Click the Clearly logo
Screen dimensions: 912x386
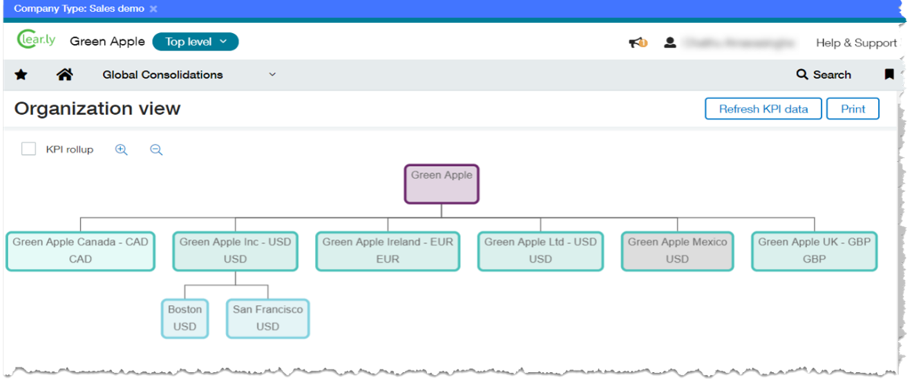[x=36, y=40]
